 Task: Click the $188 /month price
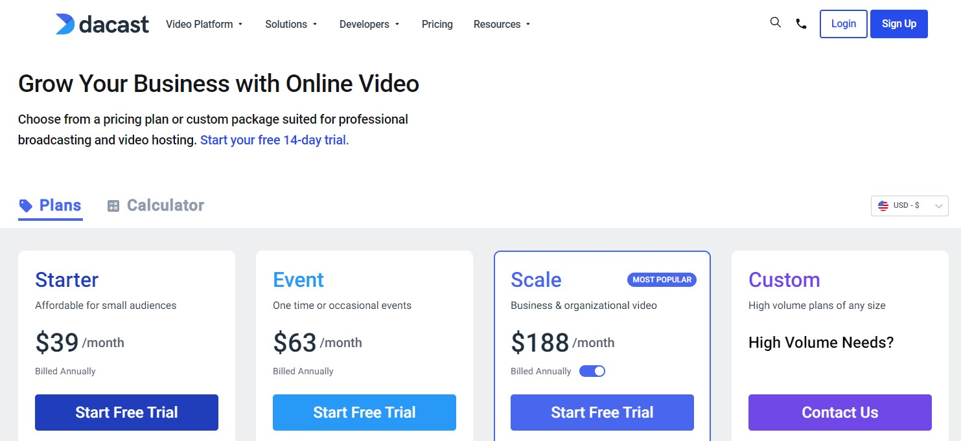[x=562, y=343]
